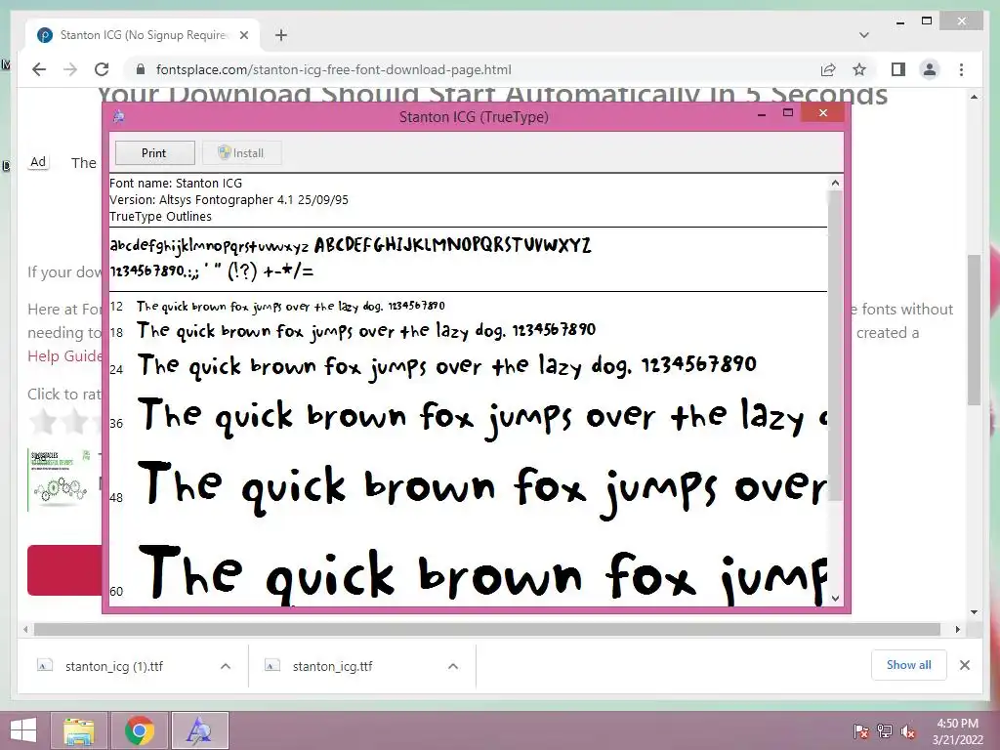Click the Version Altsys Fontographer text
The height and width of the screenshot is (750, 1000).
pos(229,199)
